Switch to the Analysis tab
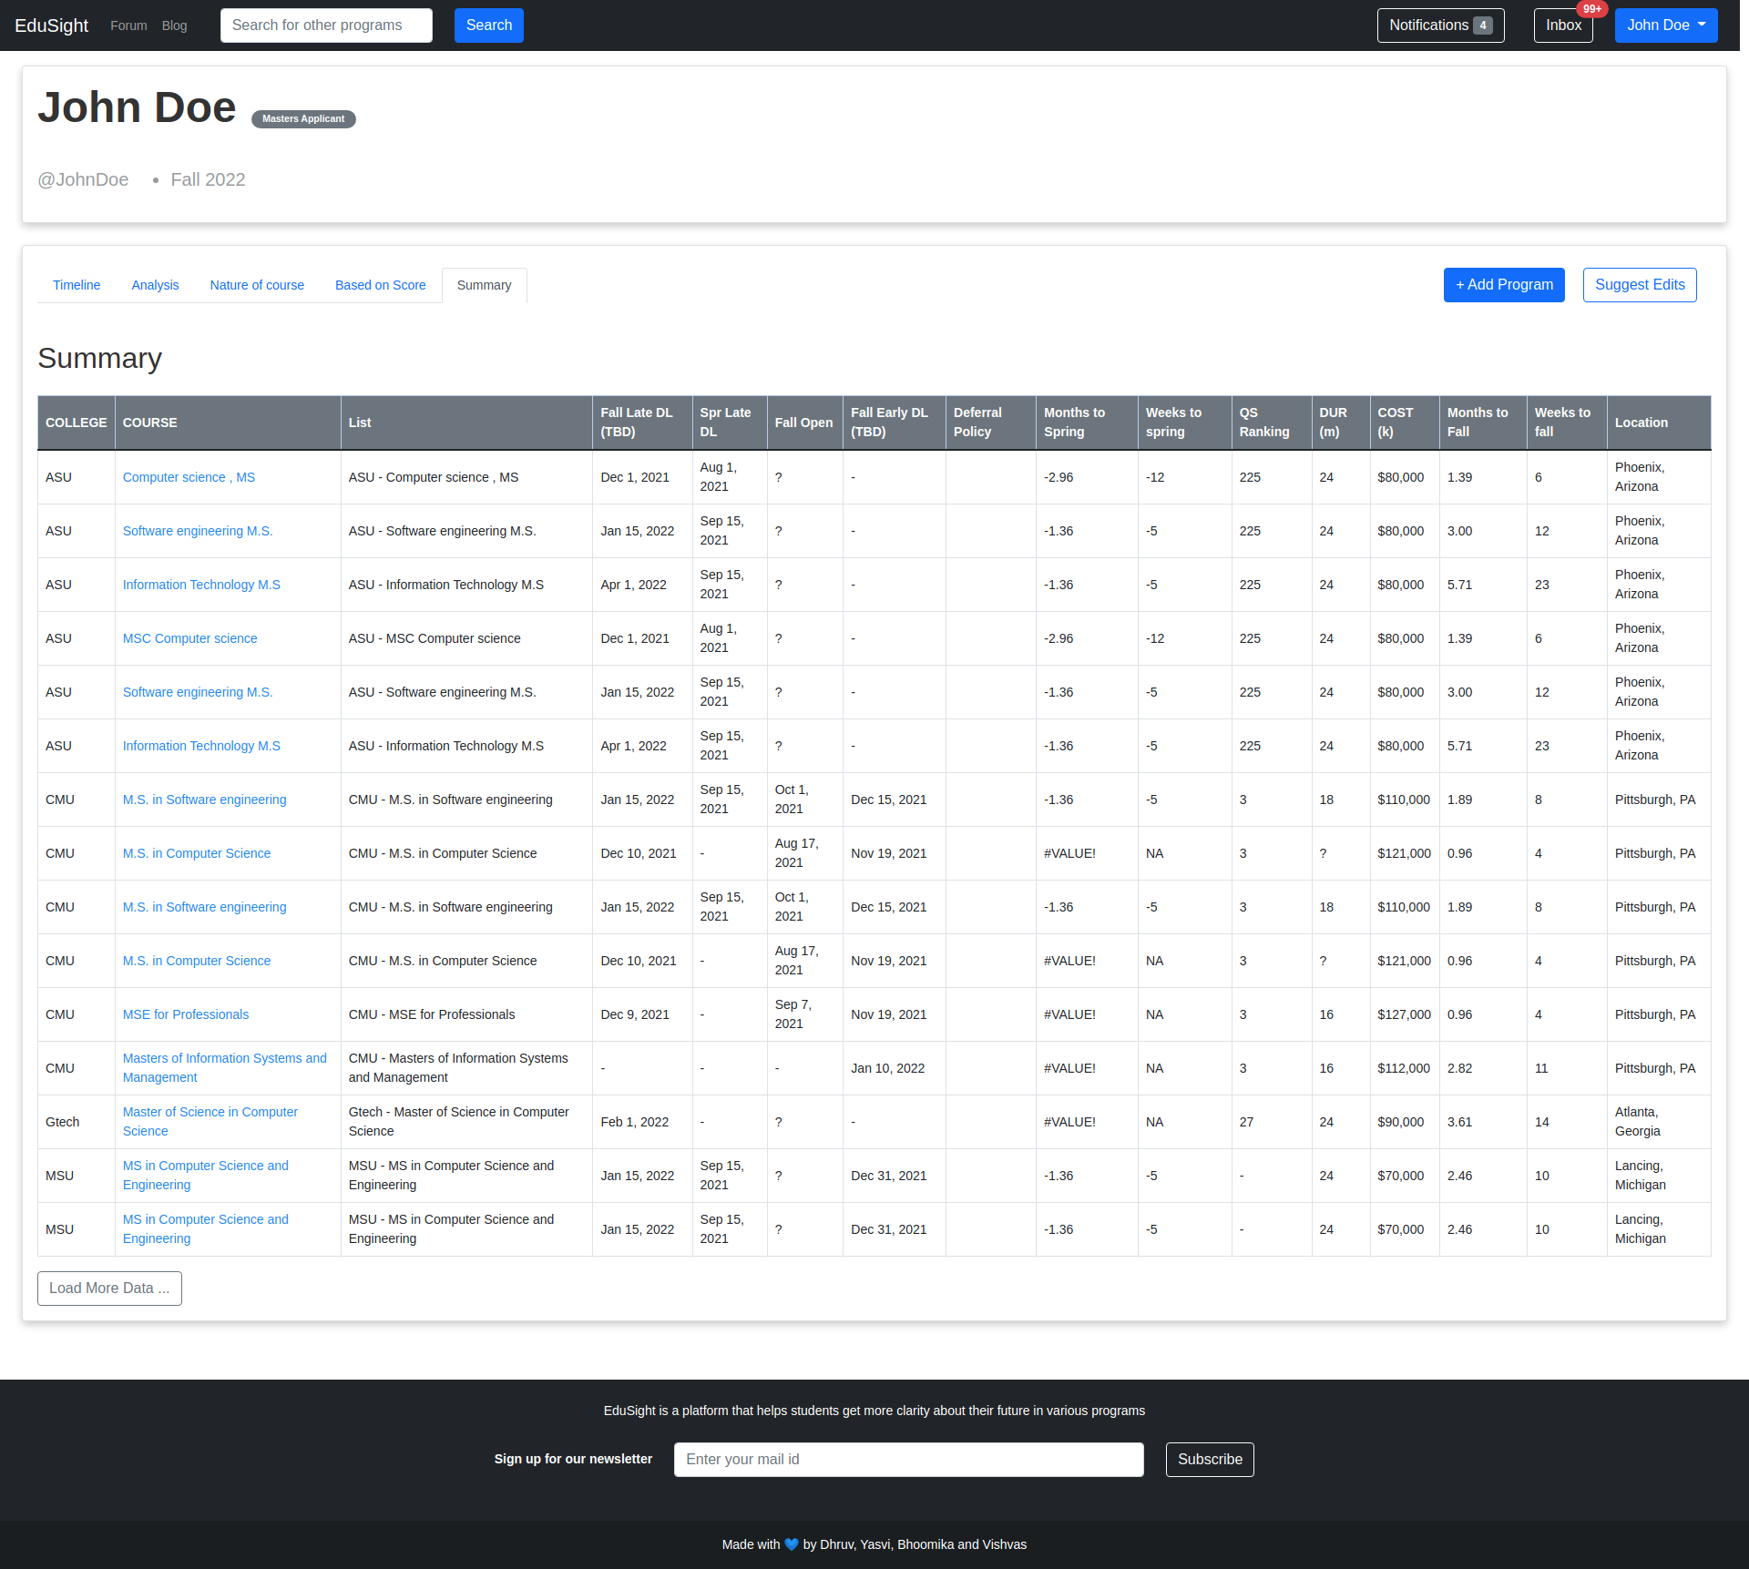This screenshot has height=1569, width=1749. 155,285
